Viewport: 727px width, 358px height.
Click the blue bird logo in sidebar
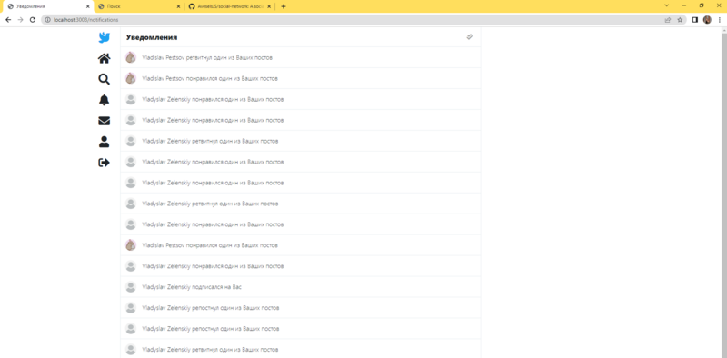click(x=105, y=37)
